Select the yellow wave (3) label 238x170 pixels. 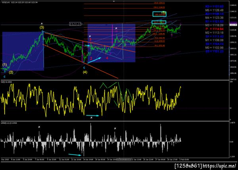click(x=42, y=28)
